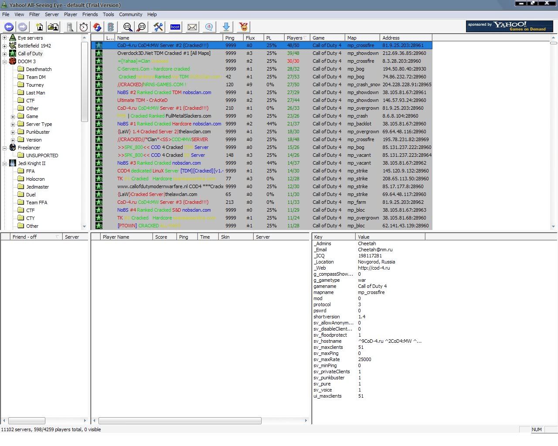Image resolution: width=558 pixels, height=446 pixels.
Task: Click the Yahoo Games on Demand banner
Action: 510,26
